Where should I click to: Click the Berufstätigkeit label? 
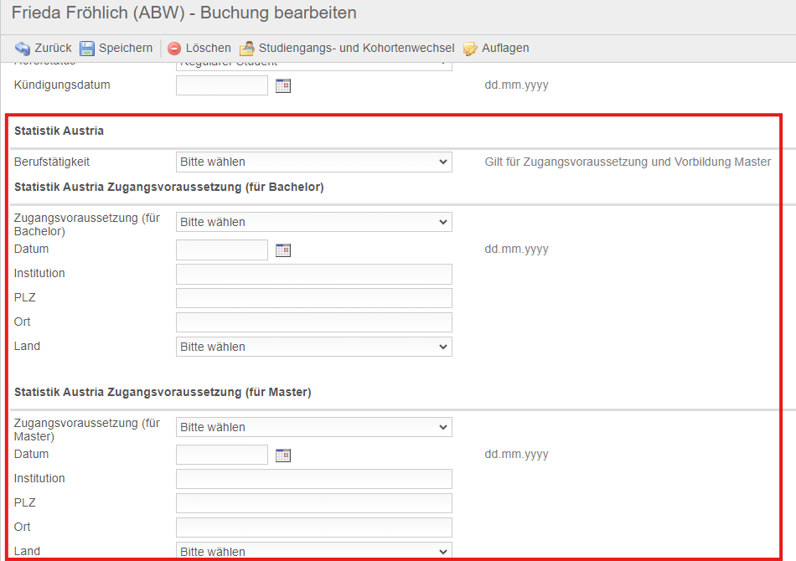(x=52, y=162)
